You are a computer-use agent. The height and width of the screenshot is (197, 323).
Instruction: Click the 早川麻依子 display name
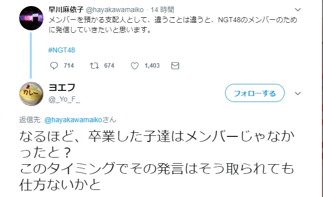66,10
